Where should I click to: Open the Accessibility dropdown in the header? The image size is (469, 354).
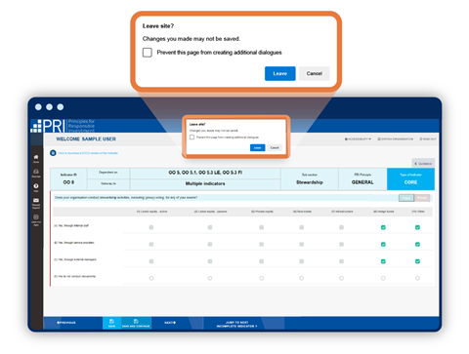[x=358, y=139]
